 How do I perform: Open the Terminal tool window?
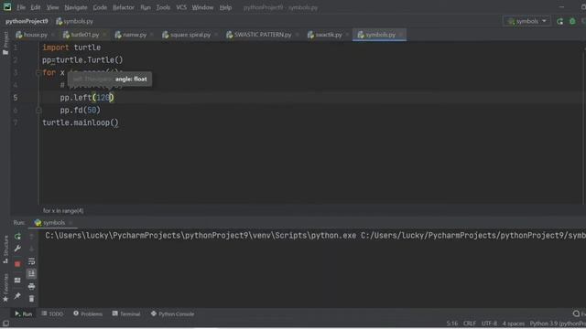click(x=126, y=314)
